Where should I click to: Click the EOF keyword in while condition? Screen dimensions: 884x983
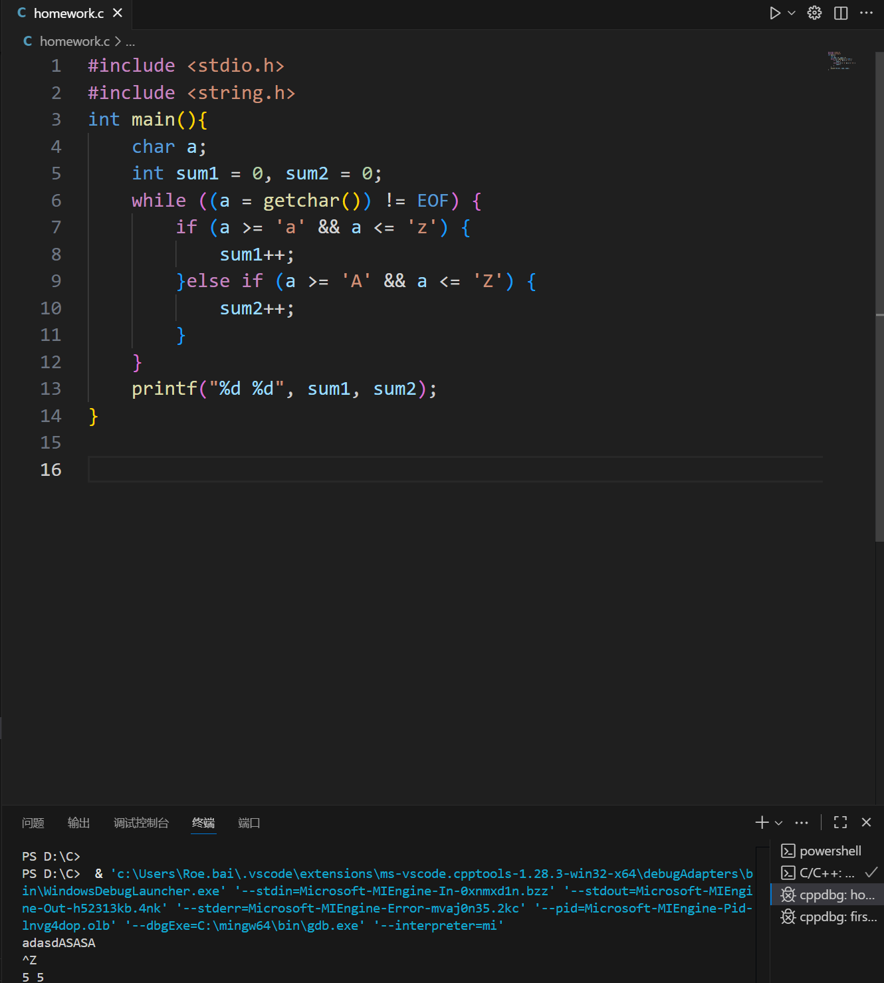(433, 201)
